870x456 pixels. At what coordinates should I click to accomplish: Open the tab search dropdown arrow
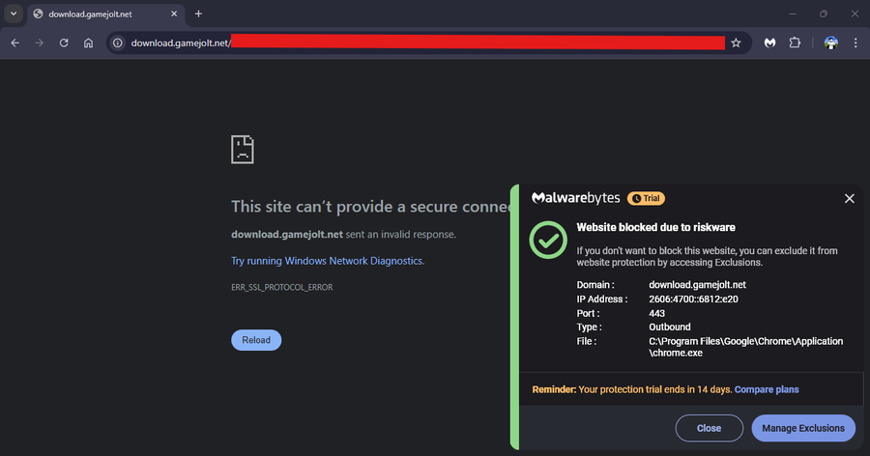[x=14, y=14]
